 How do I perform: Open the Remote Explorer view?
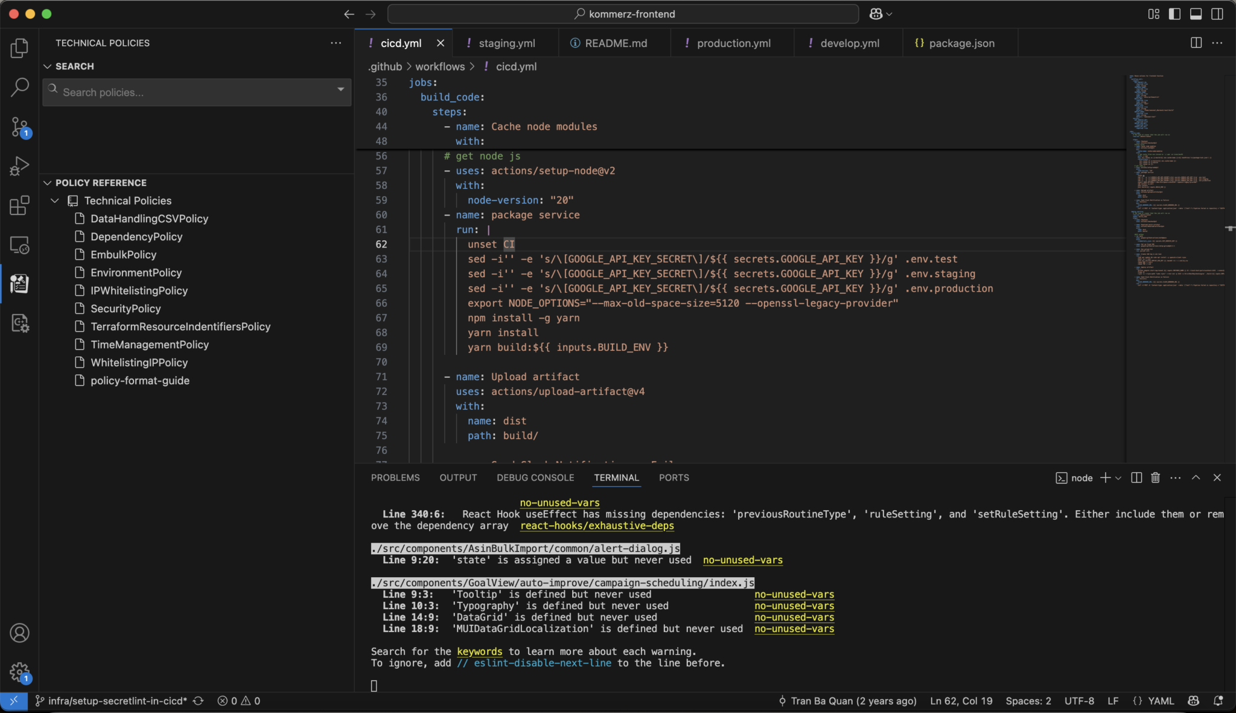coord(19,245)
